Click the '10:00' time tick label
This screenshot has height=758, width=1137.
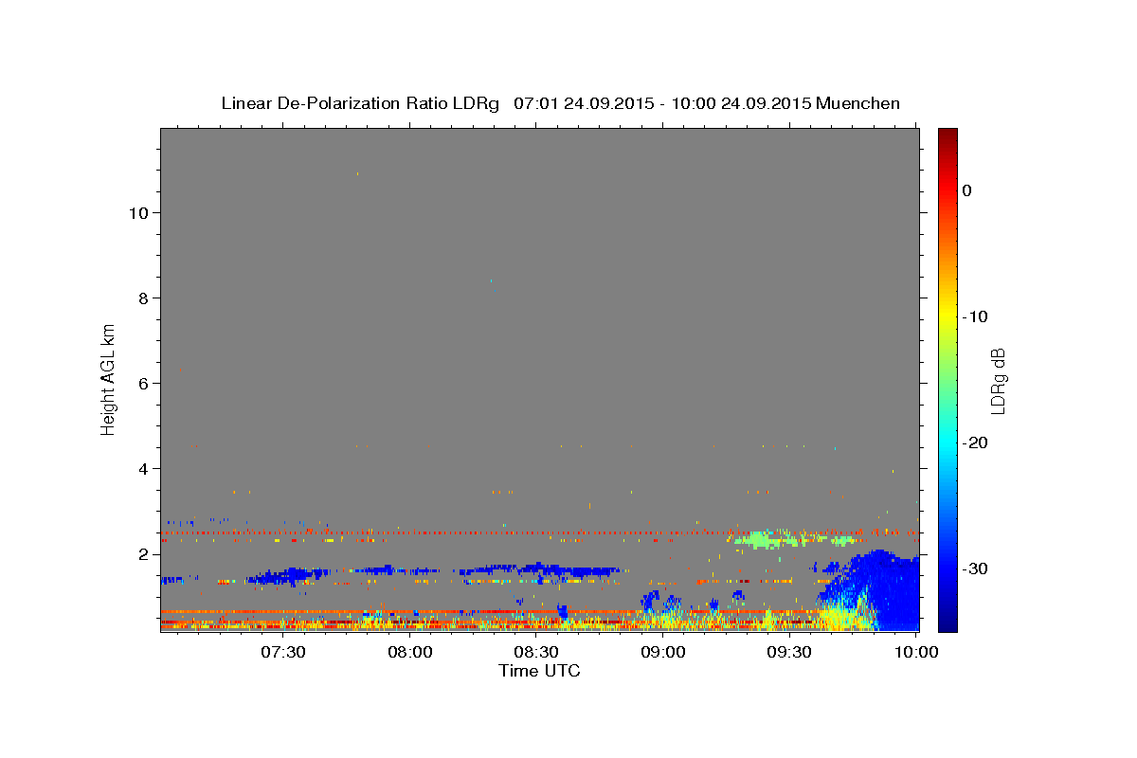click(917, 652)
